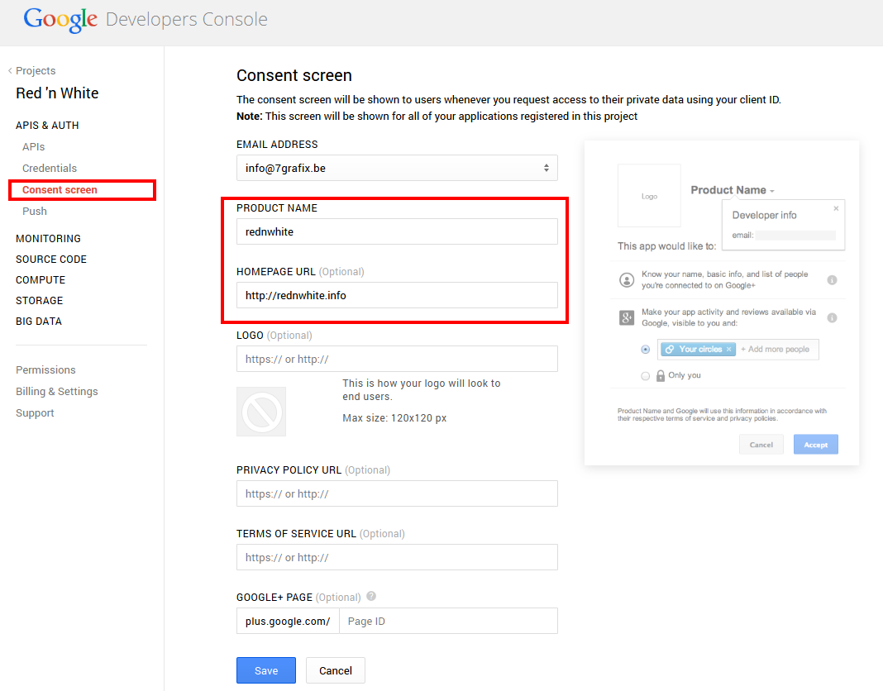Expand the Compute section
This screenshot has height=691, width=883.
coord(41,280)
